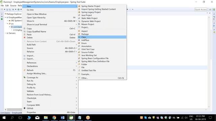The image size is (216, 121).
Task: Select Open Type Hierarchy
Action: click(x=50, y=17)
